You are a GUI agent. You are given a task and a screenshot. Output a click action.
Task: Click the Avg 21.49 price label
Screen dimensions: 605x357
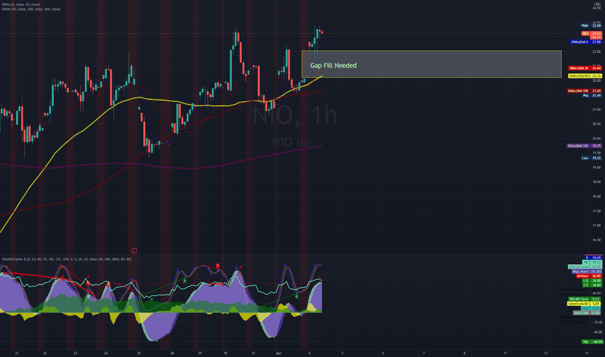tap(591, 95)
